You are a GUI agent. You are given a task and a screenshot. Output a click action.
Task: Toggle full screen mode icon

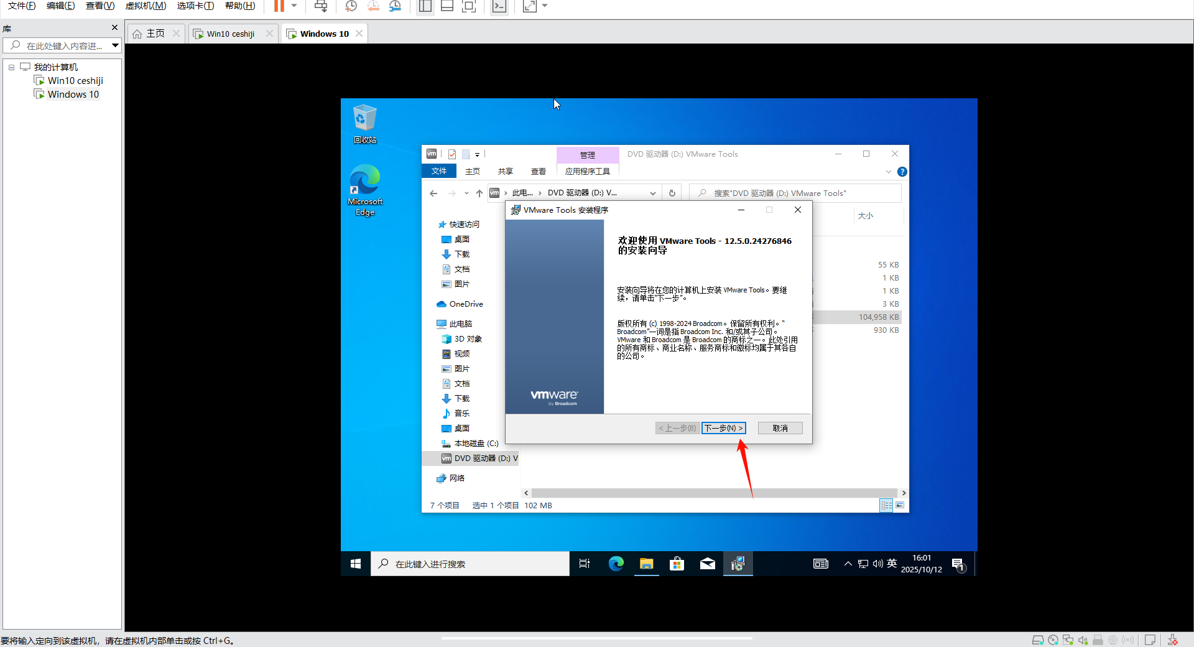coord(469,6)
